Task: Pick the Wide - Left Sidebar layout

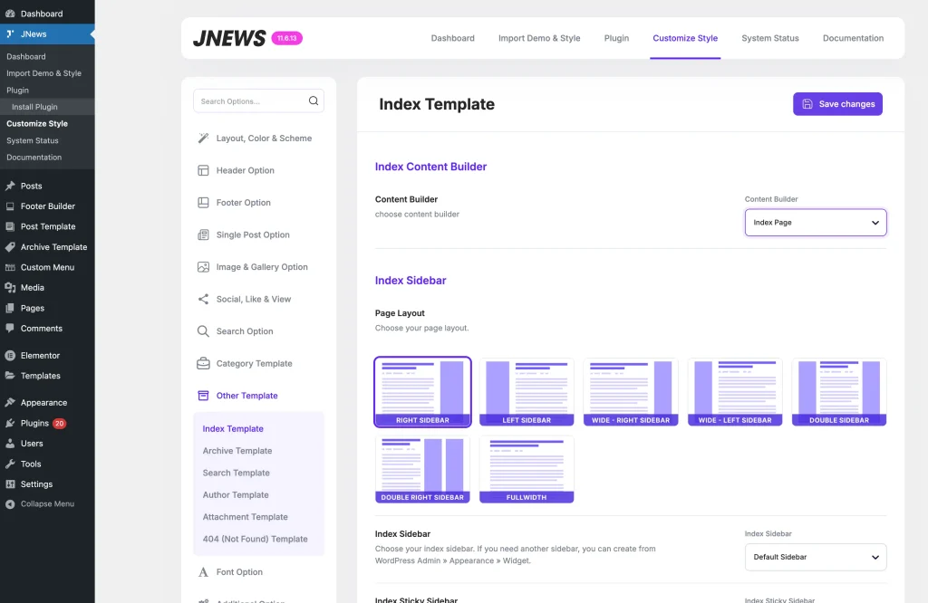Action: (x=735, y=391)
